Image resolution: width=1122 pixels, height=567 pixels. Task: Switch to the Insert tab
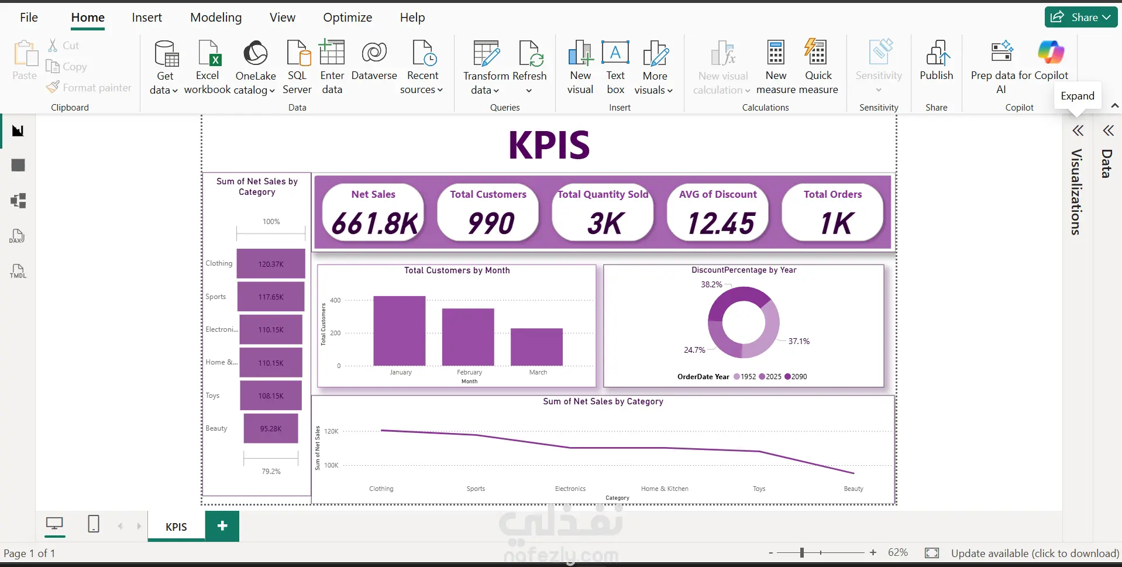(147, 18)
